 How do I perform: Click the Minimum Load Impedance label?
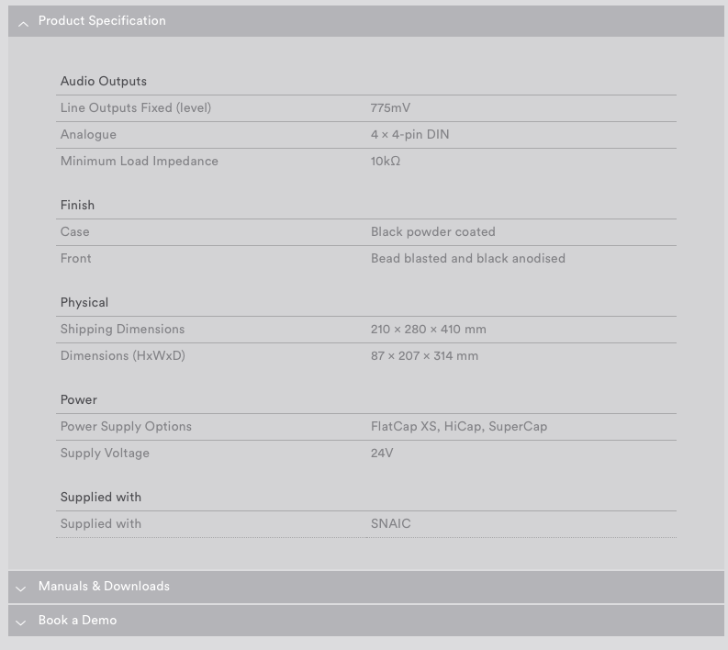(139, 162)
